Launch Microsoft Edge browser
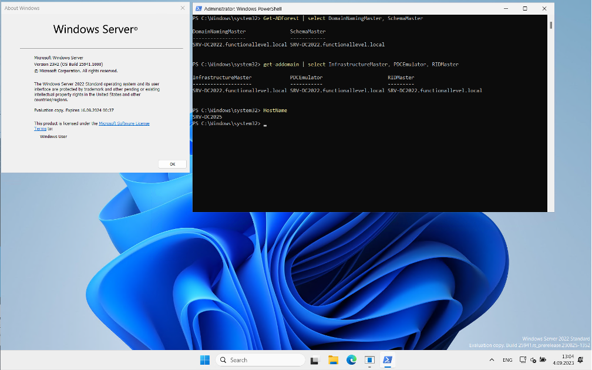The image size is (592, 370). tap(351, 359)
